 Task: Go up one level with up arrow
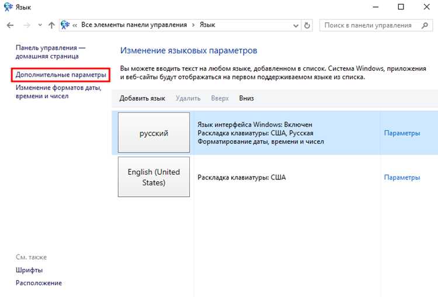coord(51,26)
